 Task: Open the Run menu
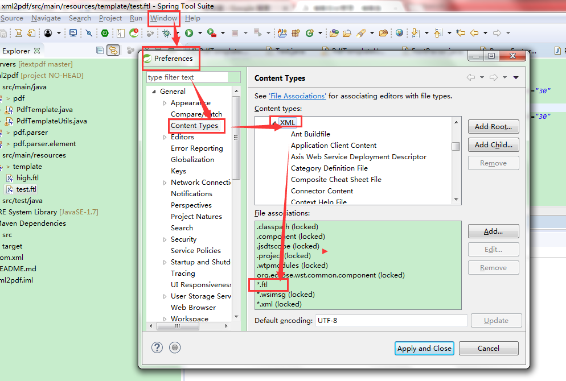(136, 18)
